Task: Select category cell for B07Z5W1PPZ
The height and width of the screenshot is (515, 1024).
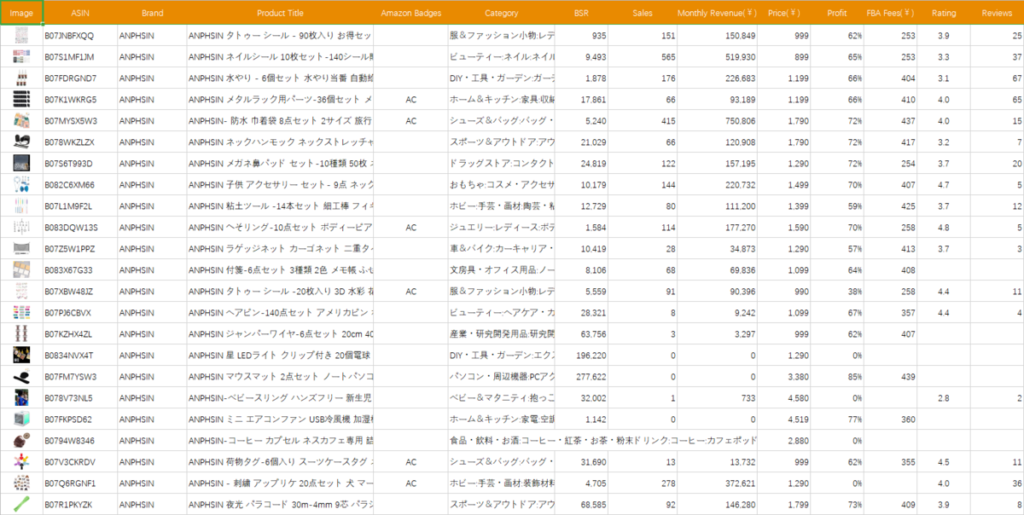Action: 502,249
